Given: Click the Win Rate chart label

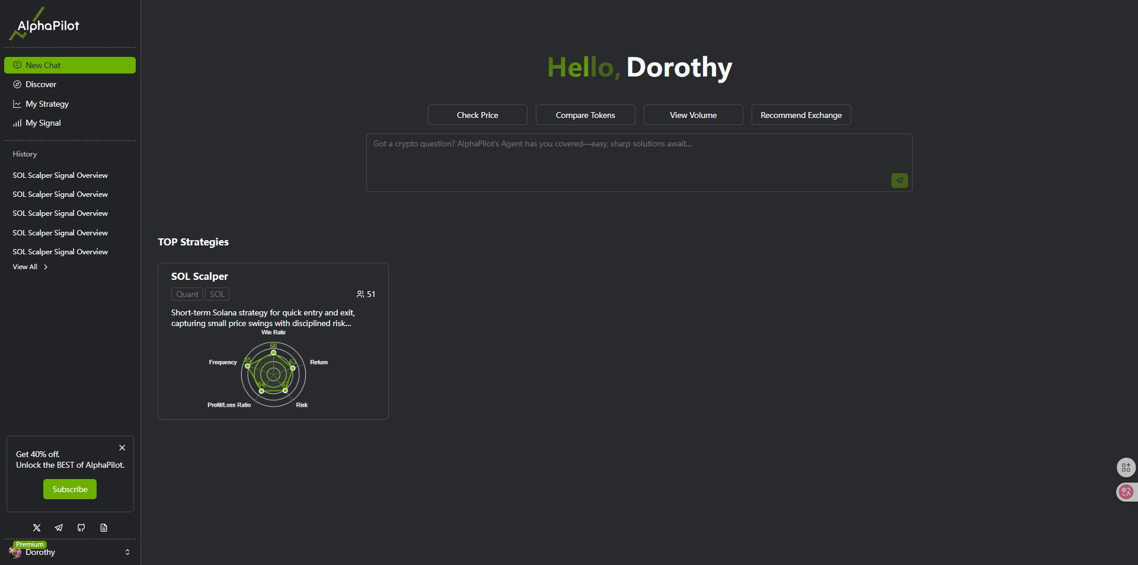Looking at the screenshot, I should click(273, 333).
